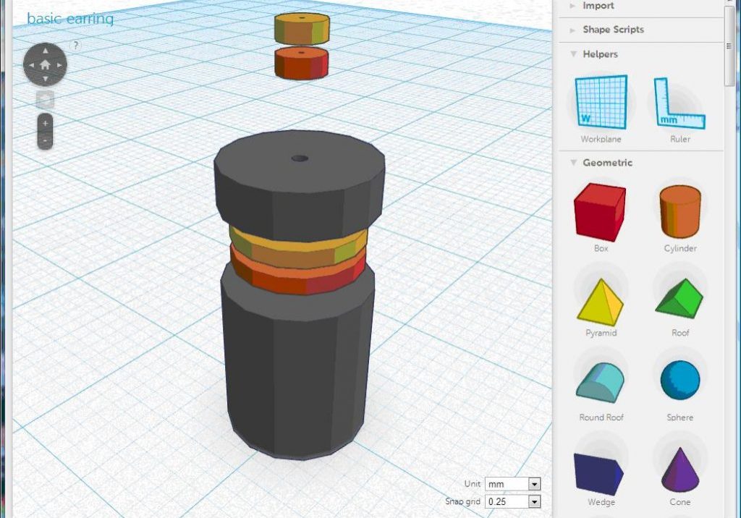This screenshot has width=741, height=518.
Task: Zoom out with the minus button
Action: [x=46, y=140]
